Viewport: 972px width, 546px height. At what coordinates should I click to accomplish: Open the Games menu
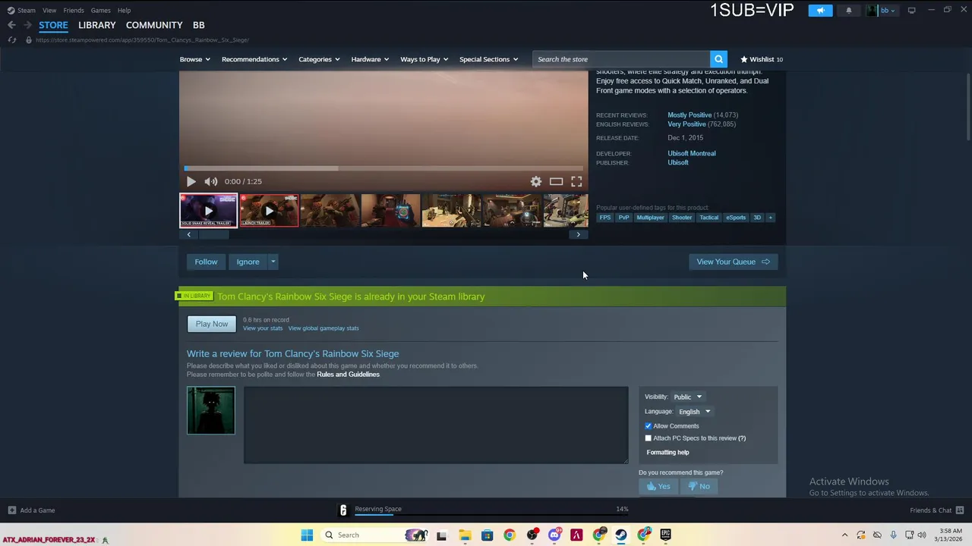tap(100, 11)
